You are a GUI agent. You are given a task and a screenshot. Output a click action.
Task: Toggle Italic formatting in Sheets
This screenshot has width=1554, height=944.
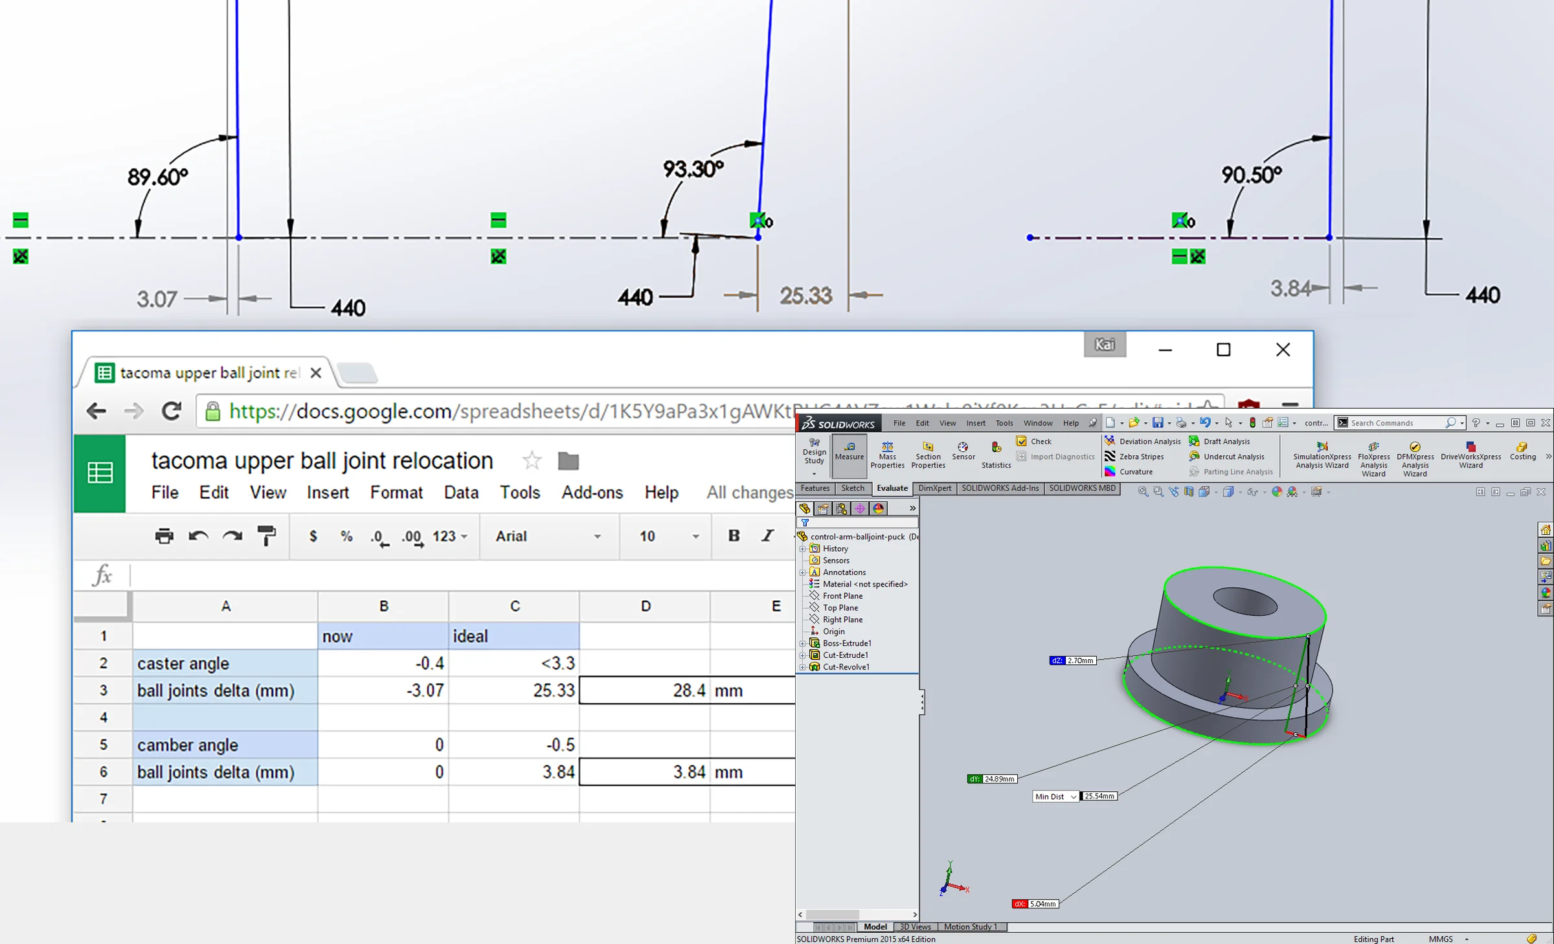pos(767,535)
